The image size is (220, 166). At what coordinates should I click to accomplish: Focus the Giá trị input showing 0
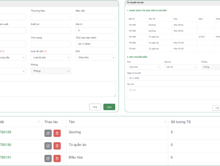(x=95, y=30)
